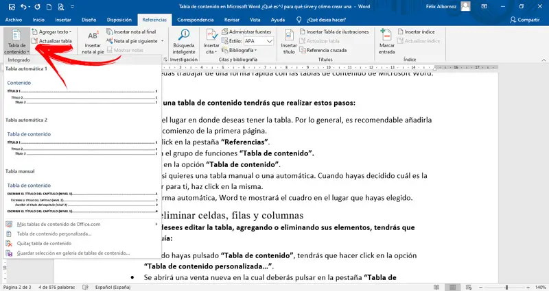Expand the Nota al pie siguiente arrow
549x291 pixels.
163,41
